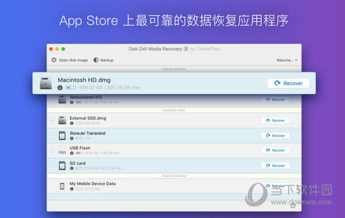Expand the StoreJet Transcend partitions
The image size is (345, 218).
(52, 136)
